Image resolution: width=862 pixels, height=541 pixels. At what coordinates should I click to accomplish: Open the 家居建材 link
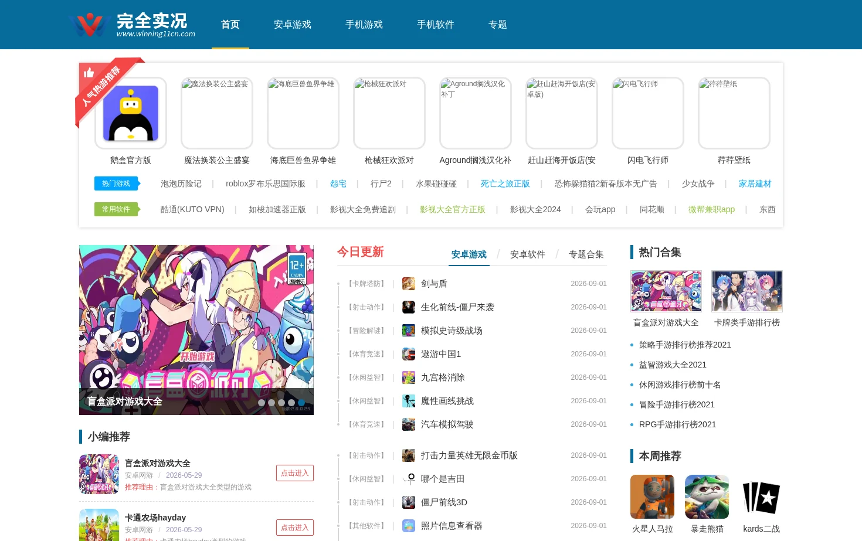(x=755, y=183)
